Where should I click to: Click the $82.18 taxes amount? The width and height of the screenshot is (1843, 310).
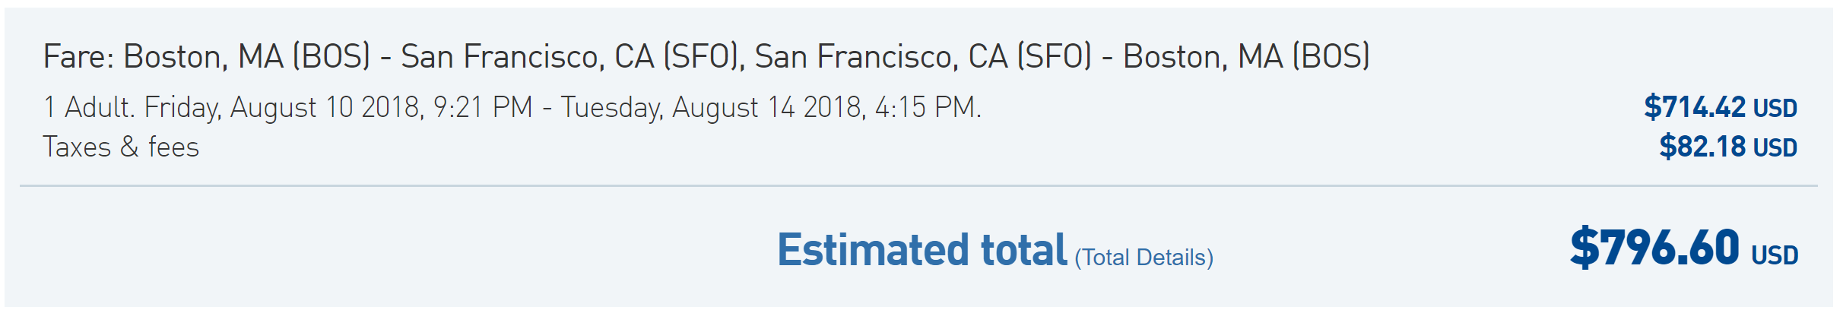click(x=1702, y=146)
